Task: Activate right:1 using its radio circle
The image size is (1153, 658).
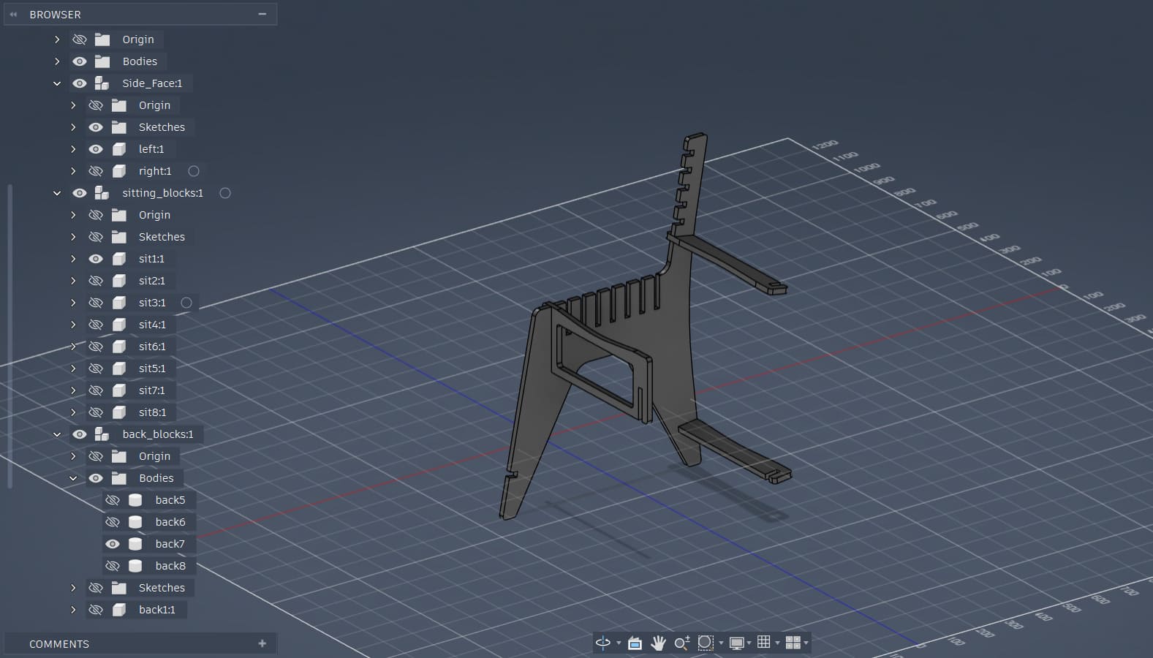Action: point(194,171)
